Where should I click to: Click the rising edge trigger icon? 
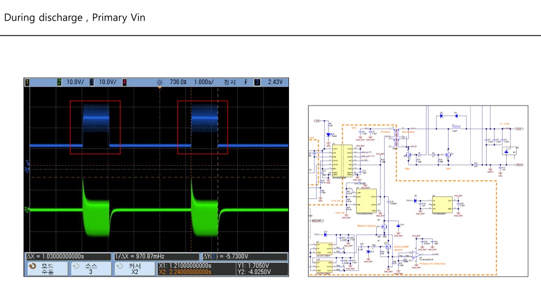point(246,82)
